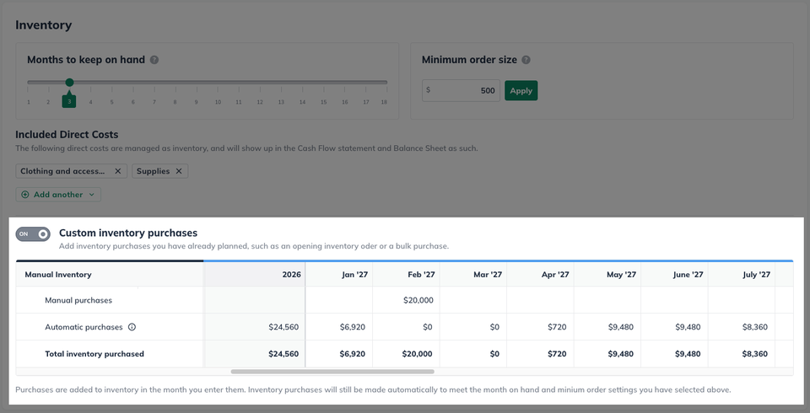Select Manual purchases July '27 cell
The height and width of the screenshot is (413, 810).
[x=742, y=300]
